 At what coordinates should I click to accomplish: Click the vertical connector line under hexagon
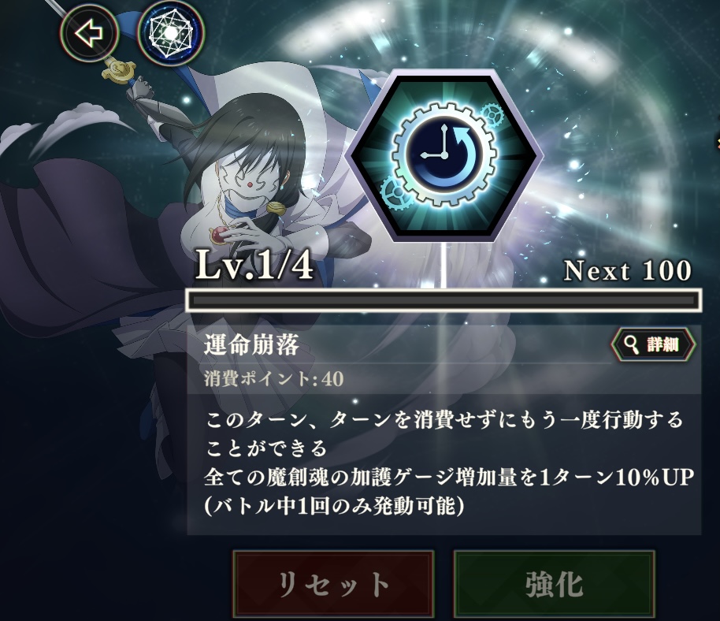(x=444, y=266)
